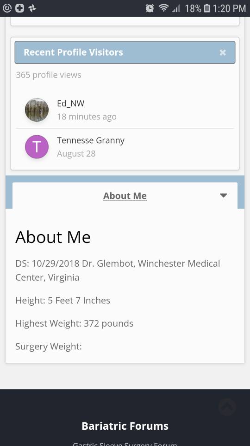Tap the Bariatric Forums footer heading
The image size is (250, 446).
(125, 426)
